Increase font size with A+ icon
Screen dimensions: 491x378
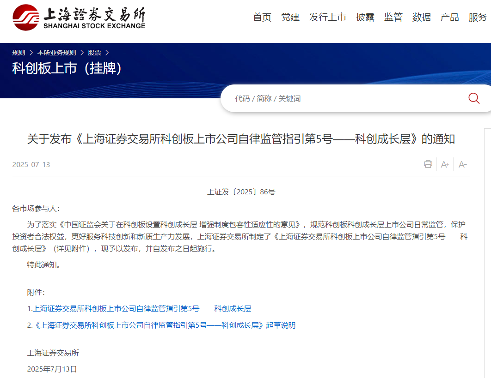pyautogui.click(x=445, y=164)
